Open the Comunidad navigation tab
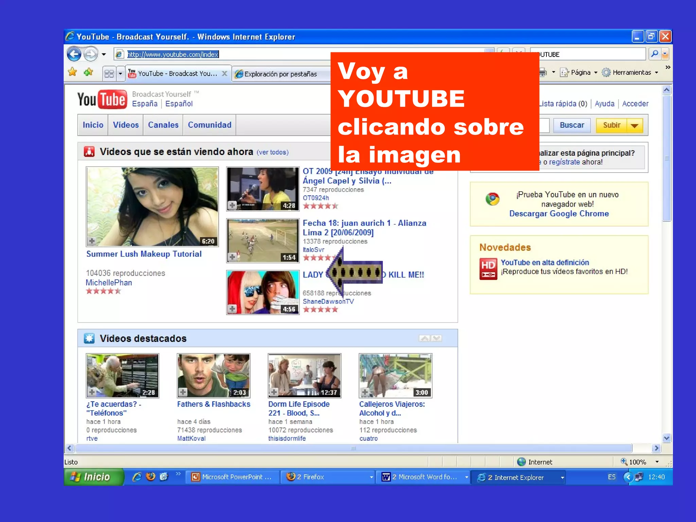Image resolution: width=696 pixels, height=522 pixels. click(x=210, y=125)
